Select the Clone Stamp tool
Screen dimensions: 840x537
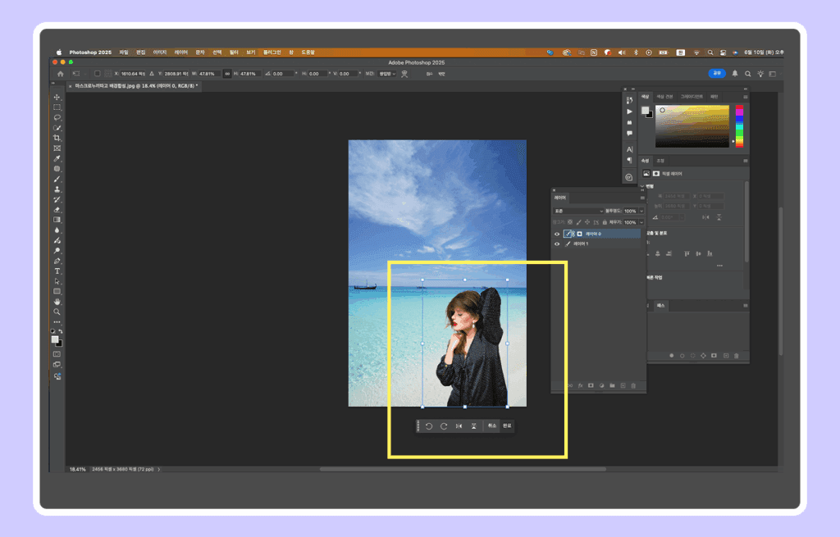[x=57, y=189]
